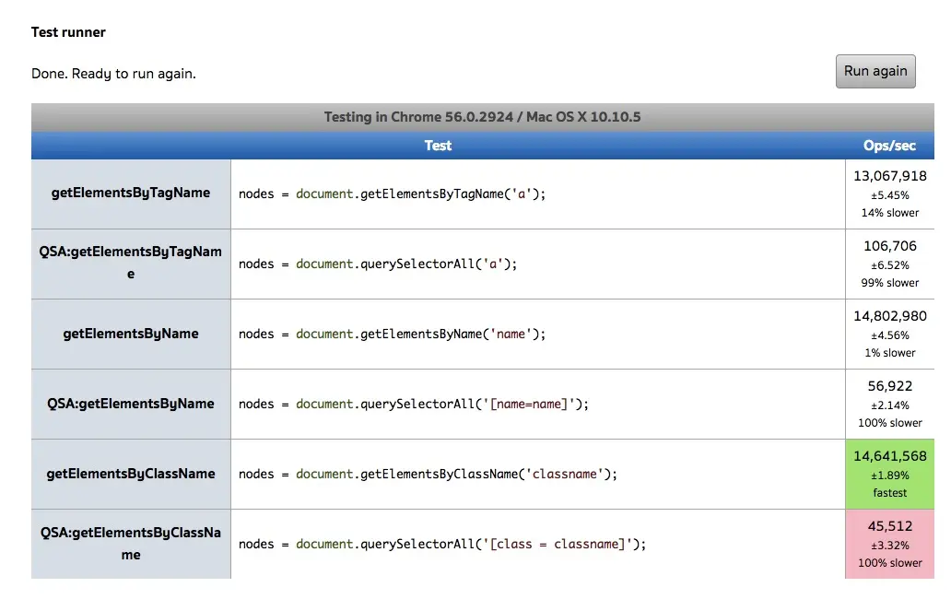Select the 'Test runner' heading
951x599 pixels.
click(x=68, y=32)
